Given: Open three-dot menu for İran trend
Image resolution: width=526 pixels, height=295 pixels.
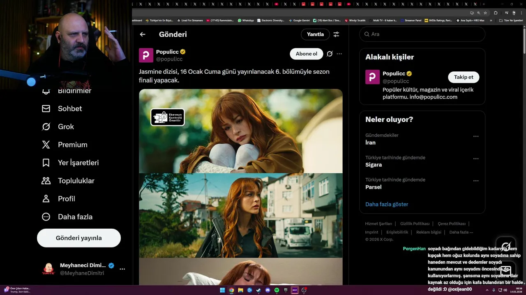Looking at the screenshot, I should pos(476,136).
